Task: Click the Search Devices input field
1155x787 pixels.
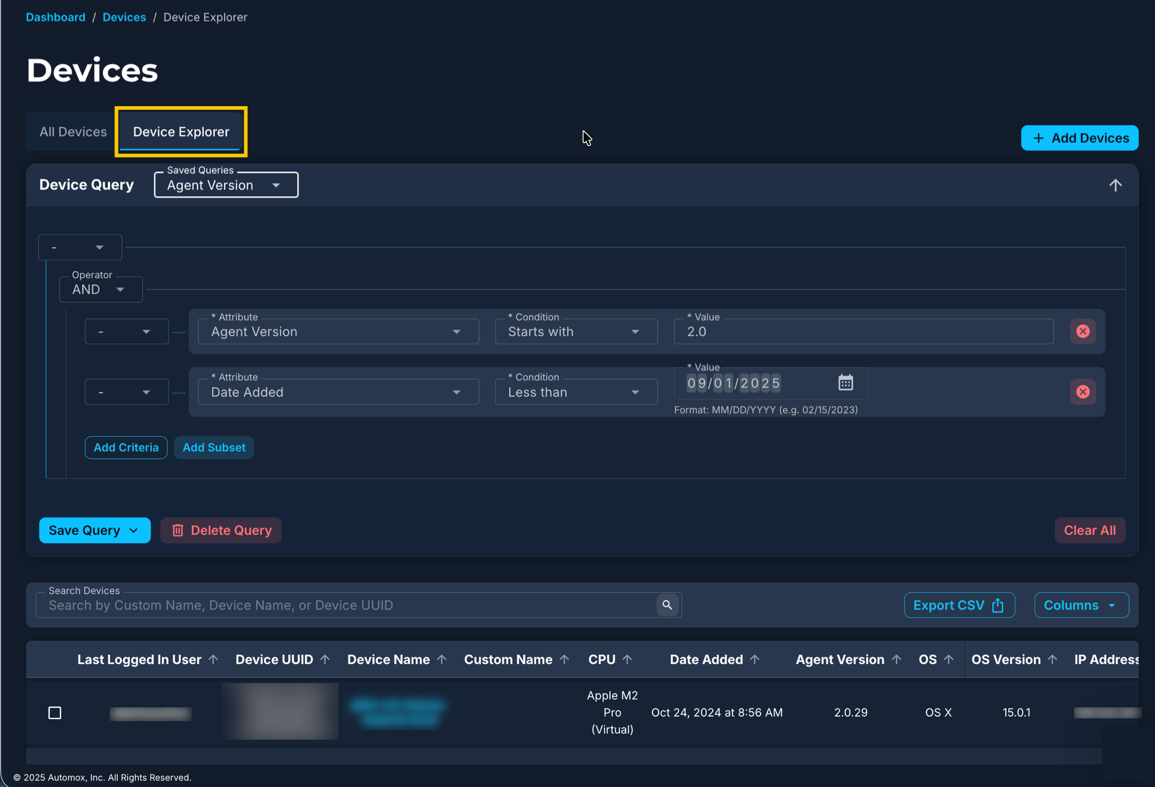Action: pos(346,605)
